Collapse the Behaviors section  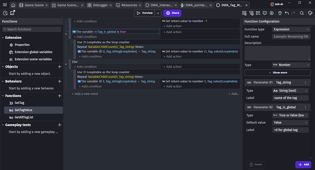tap(3, 81)
